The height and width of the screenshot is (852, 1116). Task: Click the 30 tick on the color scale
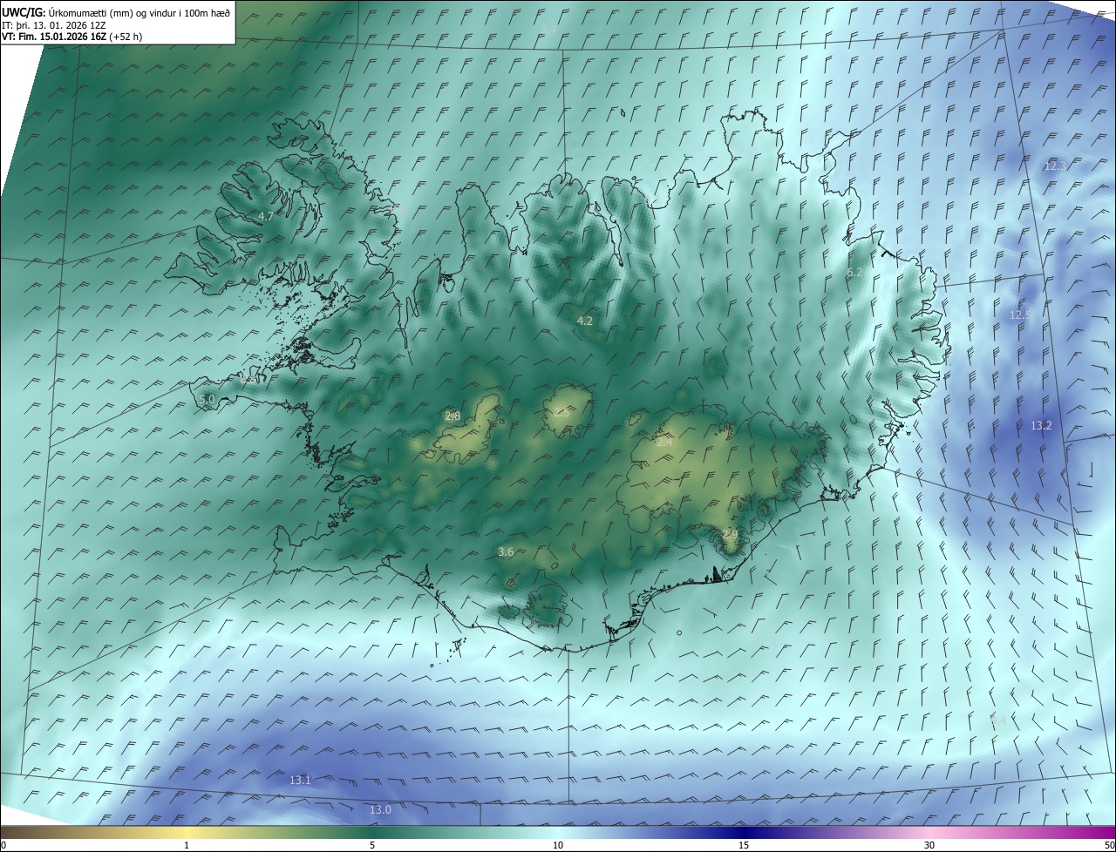pos(929,845)
